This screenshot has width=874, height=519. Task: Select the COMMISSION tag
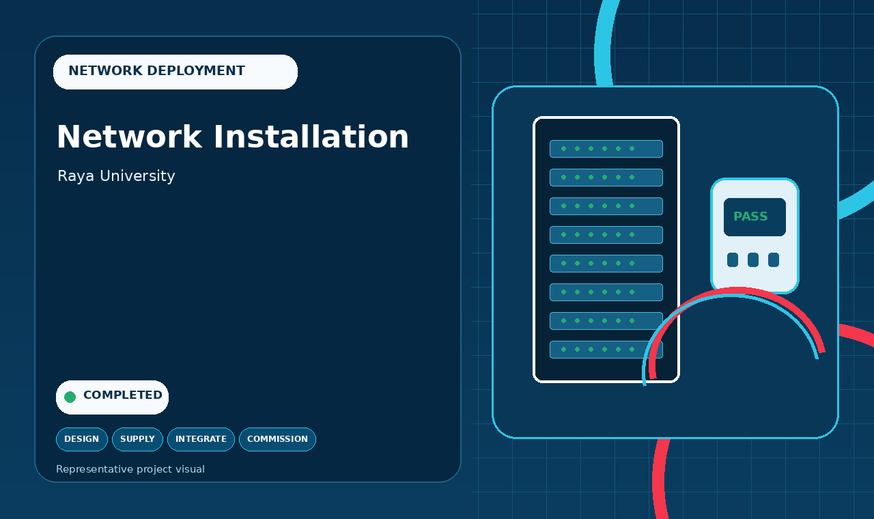[277, 439]
